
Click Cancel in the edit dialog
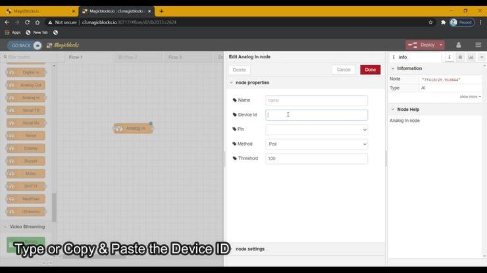pos(344,70)
